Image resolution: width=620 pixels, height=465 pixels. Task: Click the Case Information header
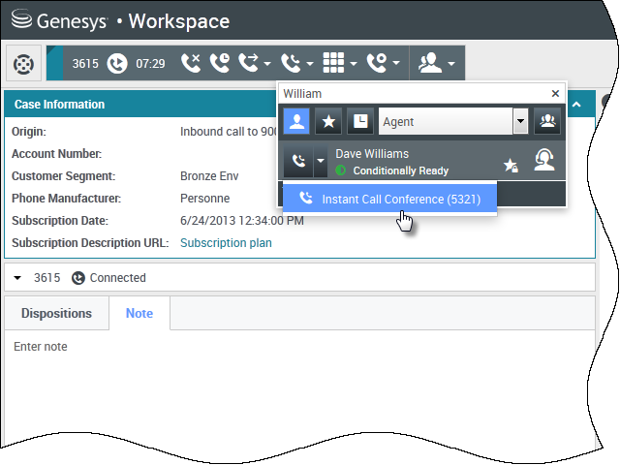59,105
